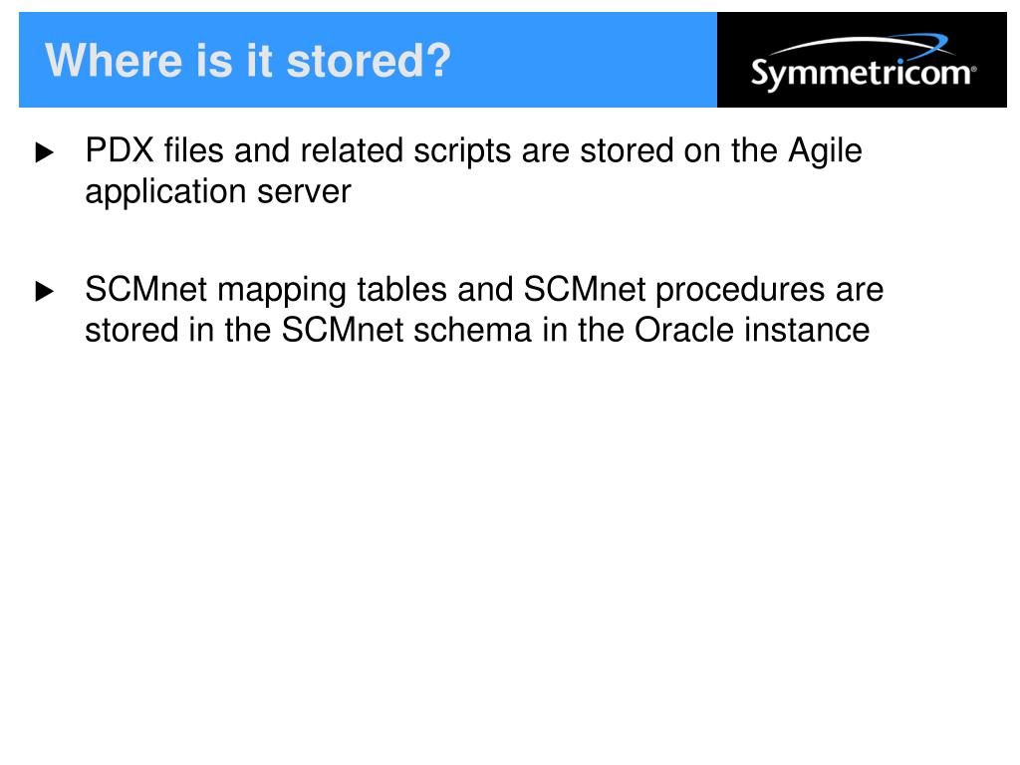This screenshot has height=765, width=1020.
Task: Click the registered trademark symbol in logo
Action: pos(973,67)
